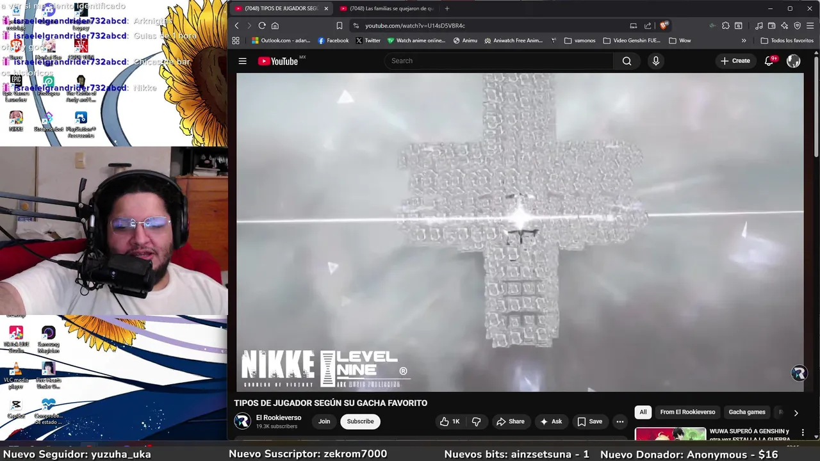Image resolution: width=820 pixels, height=461 pixels.
Task: Click the Ask button
Action: point(551,421)
